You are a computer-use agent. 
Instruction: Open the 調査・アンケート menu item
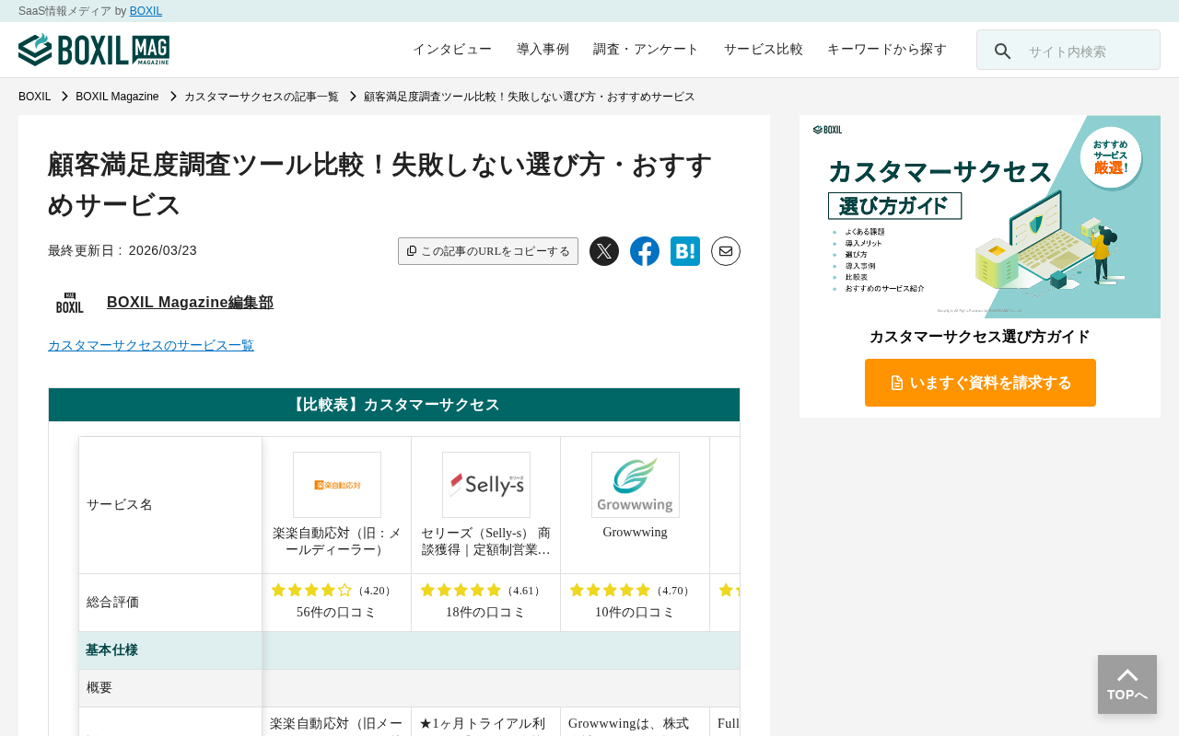point(647,50)
